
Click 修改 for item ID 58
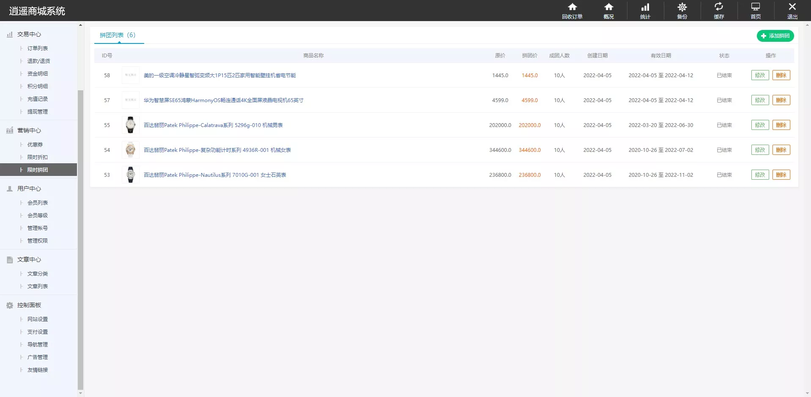point(760,75)
